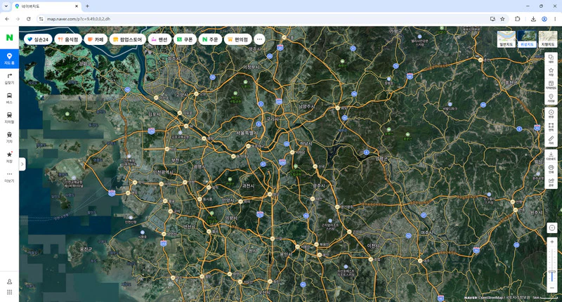This screenshot has height=302, width=562.
Task: Switch to 지형지도 terrain map type
Action: pyautogui.click(x=548, y=39)
